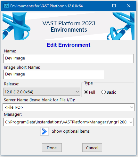Viewport: 138px width, 157px height.
Task: Click the Type group label
Action: 88,83
